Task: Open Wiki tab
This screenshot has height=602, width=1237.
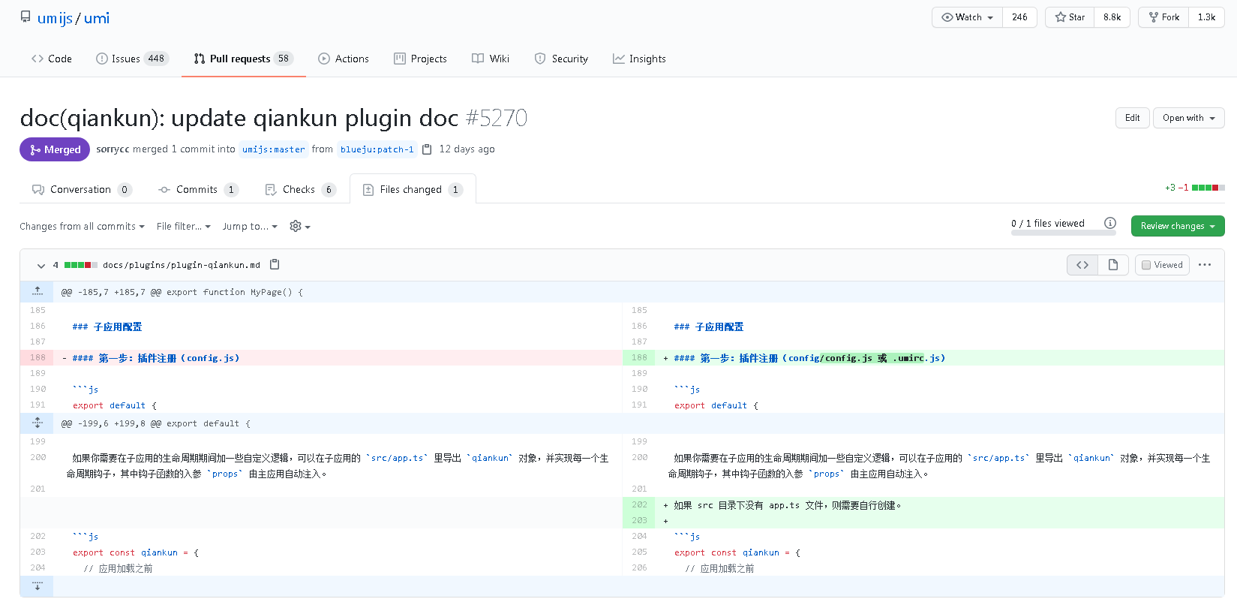Action: click(x=491, y=59)
